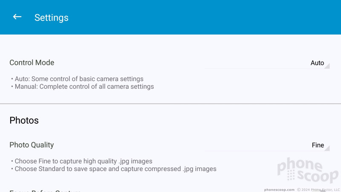Click the underline field of Photo Quality selector
Viewport: 341px width, 192px height.
(x=267, y=151)
